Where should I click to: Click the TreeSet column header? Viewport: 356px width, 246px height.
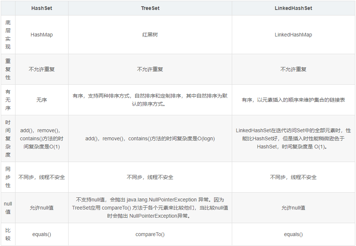click(150, 8)
